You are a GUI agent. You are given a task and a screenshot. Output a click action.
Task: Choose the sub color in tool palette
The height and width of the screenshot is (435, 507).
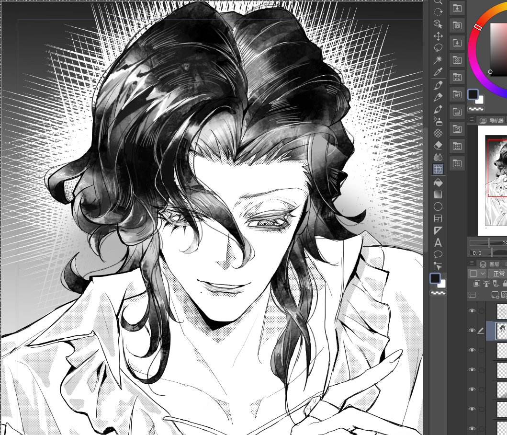442,284
